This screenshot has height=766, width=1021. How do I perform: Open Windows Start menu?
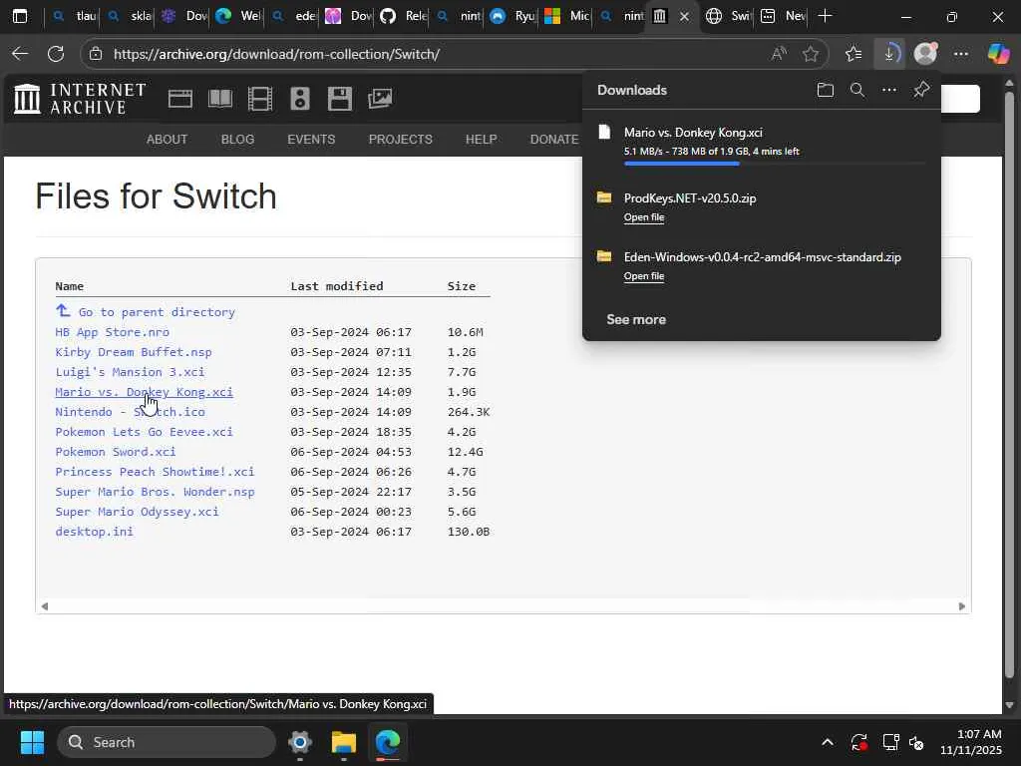pos(32,742)
